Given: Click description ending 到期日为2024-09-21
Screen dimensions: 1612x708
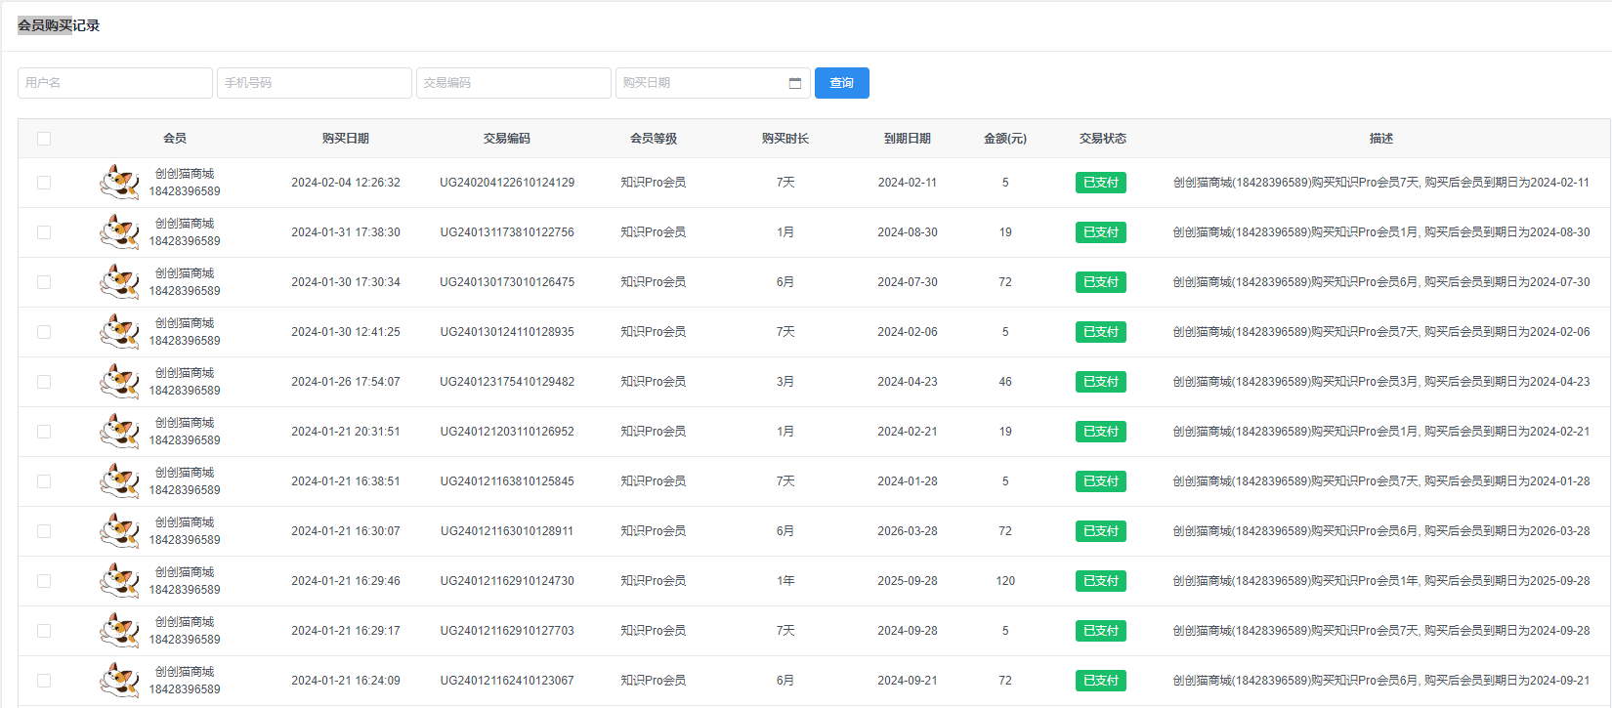Looking at the screenshot, I should [1381, 681].
